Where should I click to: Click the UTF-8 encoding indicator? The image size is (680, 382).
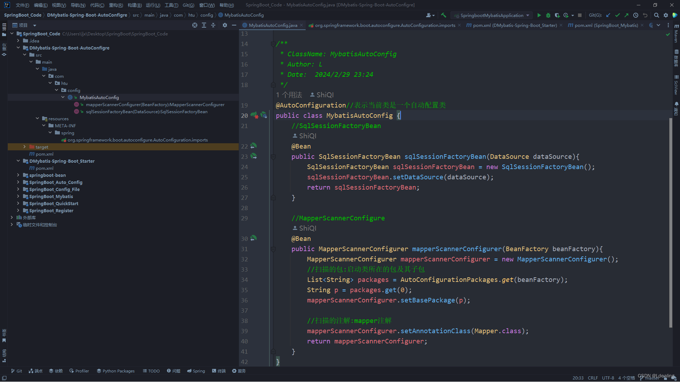click(608, 378)
